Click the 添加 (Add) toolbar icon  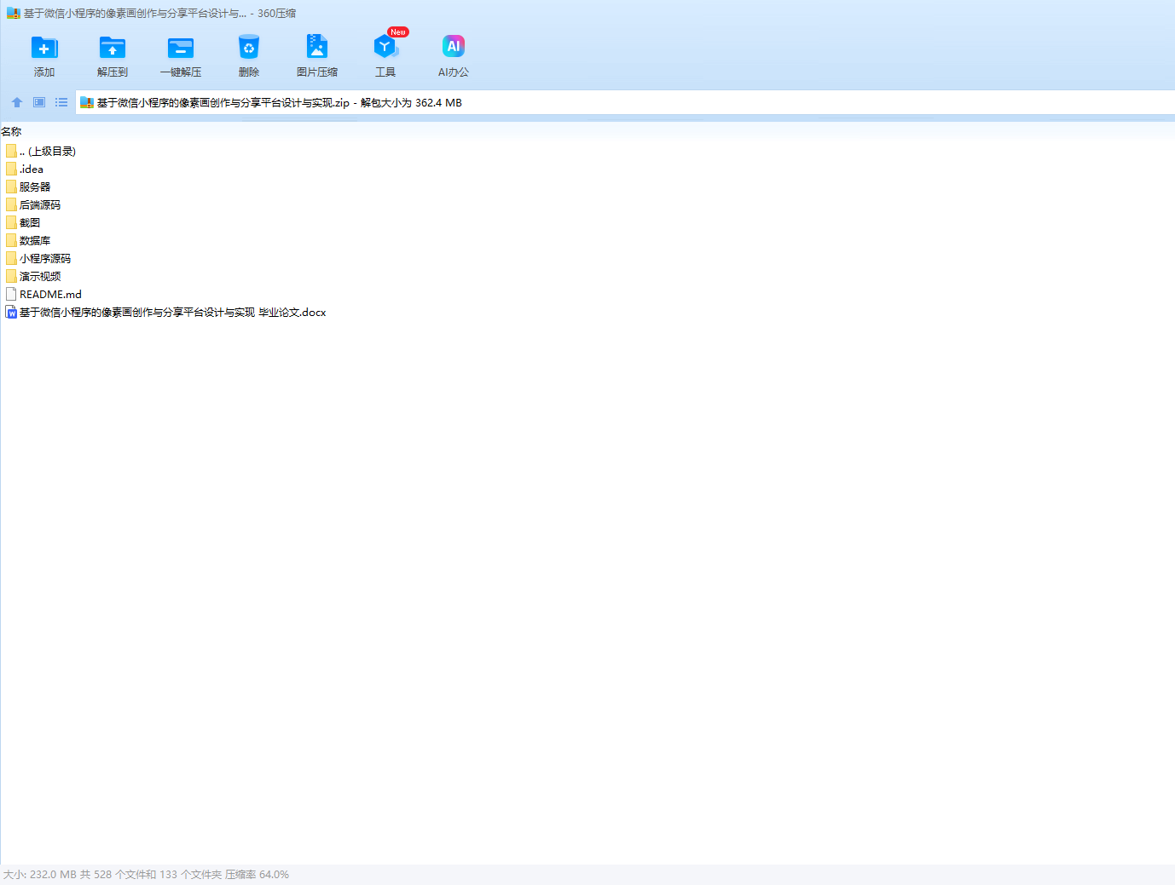coord(44,48)
